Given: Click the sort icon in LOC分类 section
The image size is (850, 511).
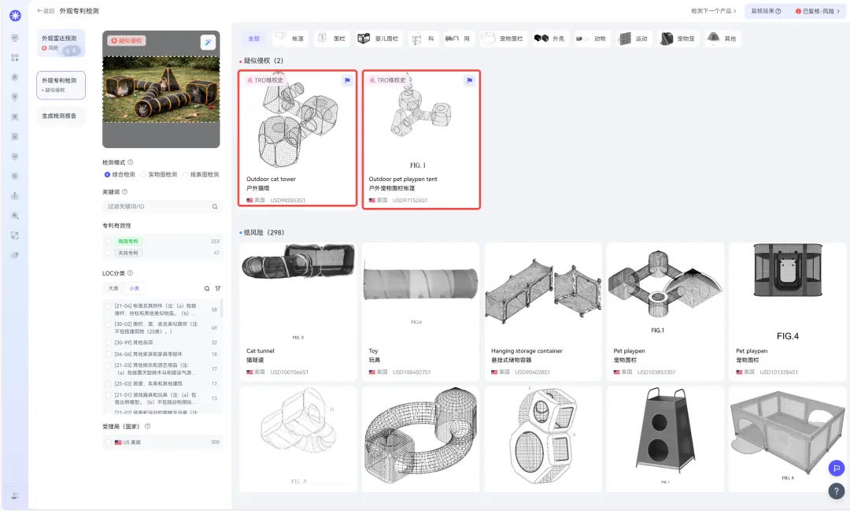Looking at the screenshot, I should click(218, 288).
